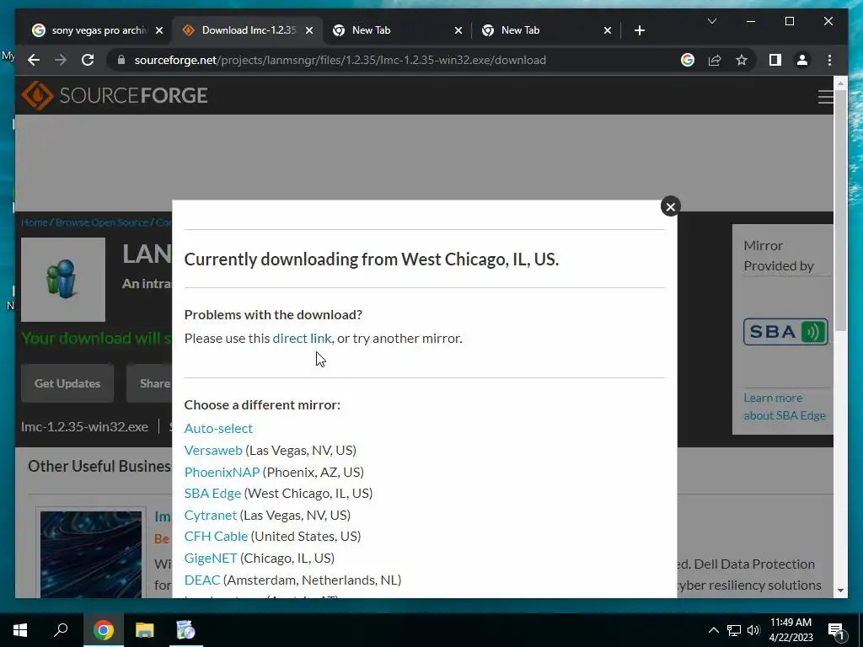This screenshot has height=647, width=863.
Task: Click the SBA mirror sponsor logo
Action: (x=785, y=332)
